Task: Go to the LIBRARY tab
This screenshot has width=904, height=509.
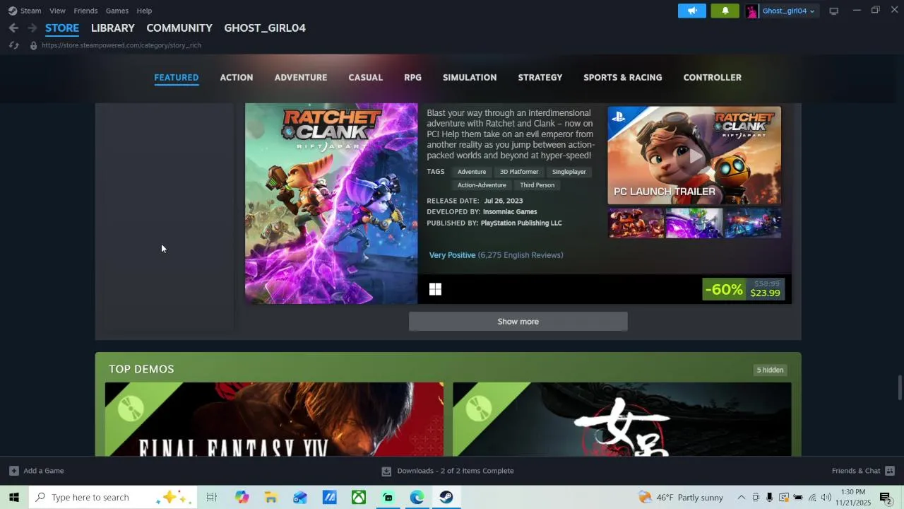Action: (x=113, y=28)
